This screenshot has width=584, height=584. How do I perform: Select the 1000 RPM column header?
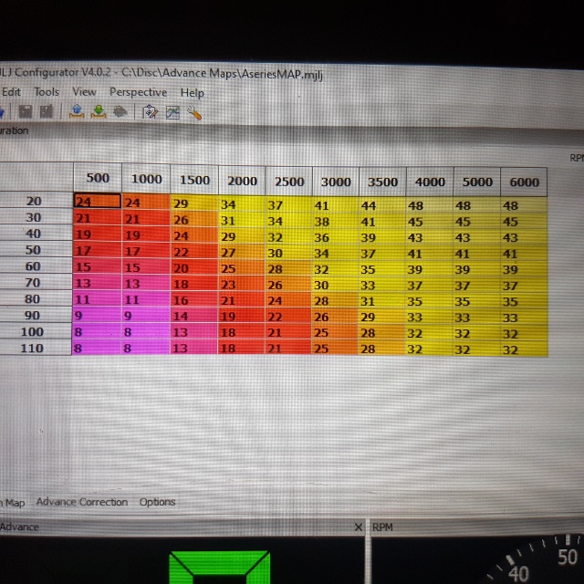coord(146,179)
